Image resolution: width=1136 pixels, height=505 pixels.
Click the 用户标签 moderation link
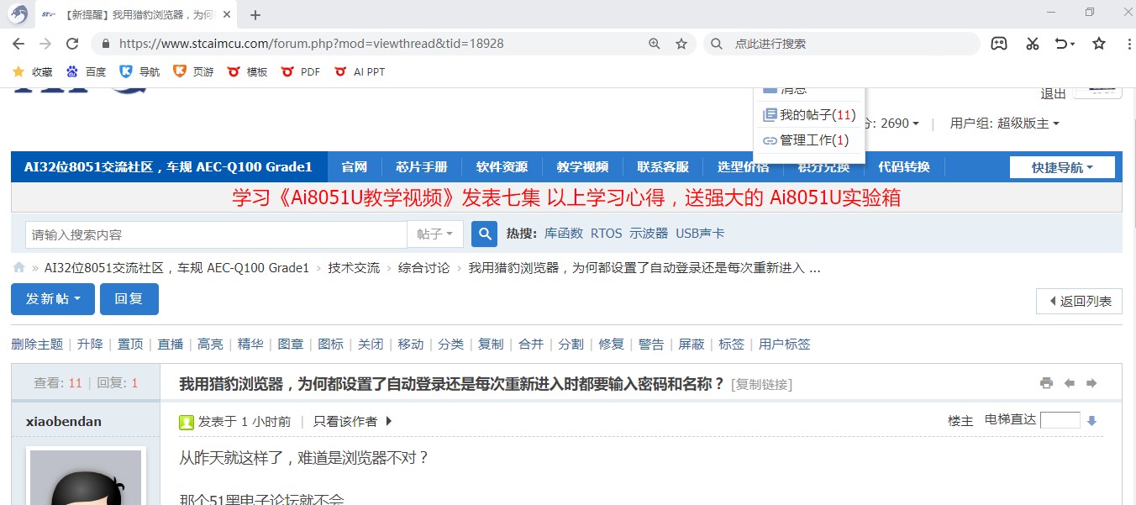coord(785,344)
